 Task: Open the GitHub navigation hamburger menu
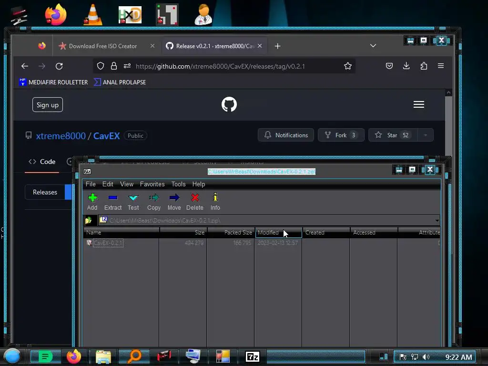pos(418,104)
